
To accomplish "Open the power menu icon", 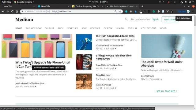I will [190, 2].
